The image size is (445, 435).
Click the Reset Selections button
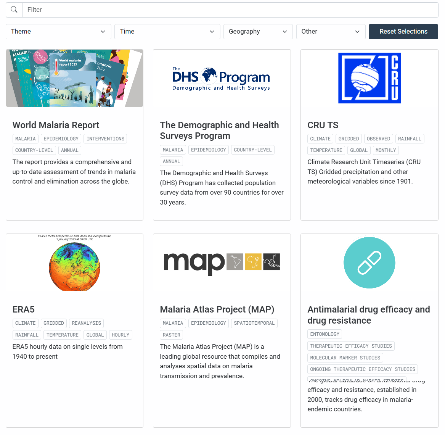tap(403, 32)
